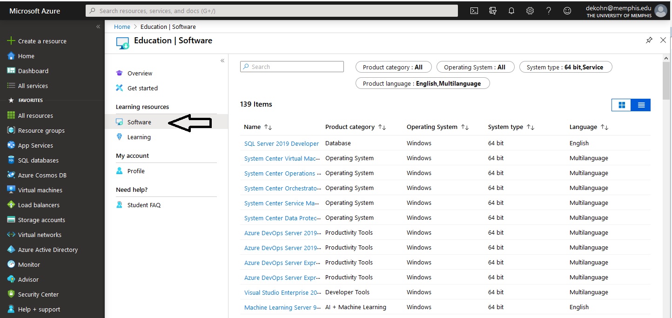Click the Azure Cosmos DB icon

click(x=11, y=175)
